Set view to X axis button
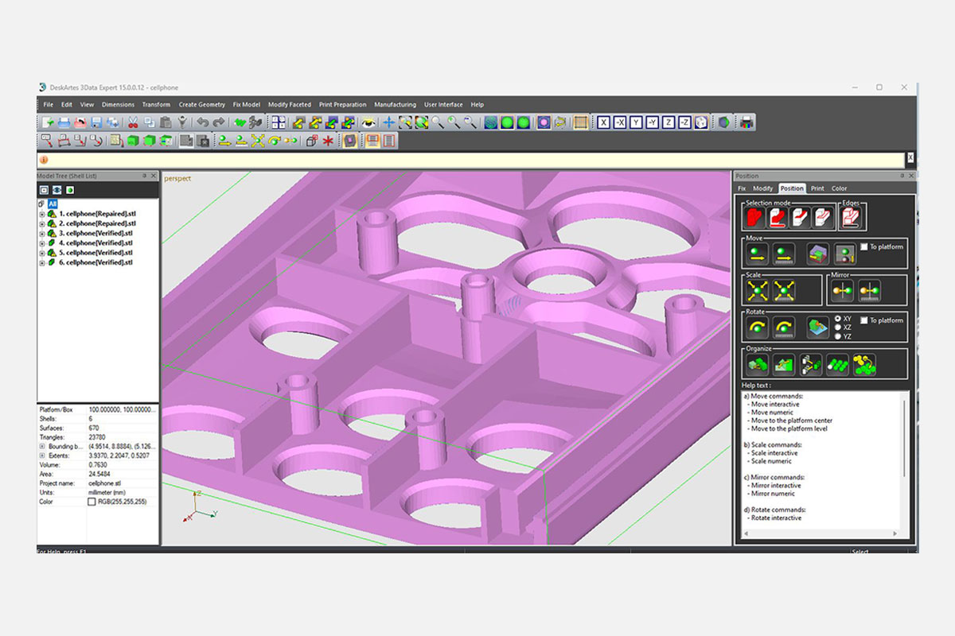The image size is (955, 636). pyautogui.click(x=604, y=122)
